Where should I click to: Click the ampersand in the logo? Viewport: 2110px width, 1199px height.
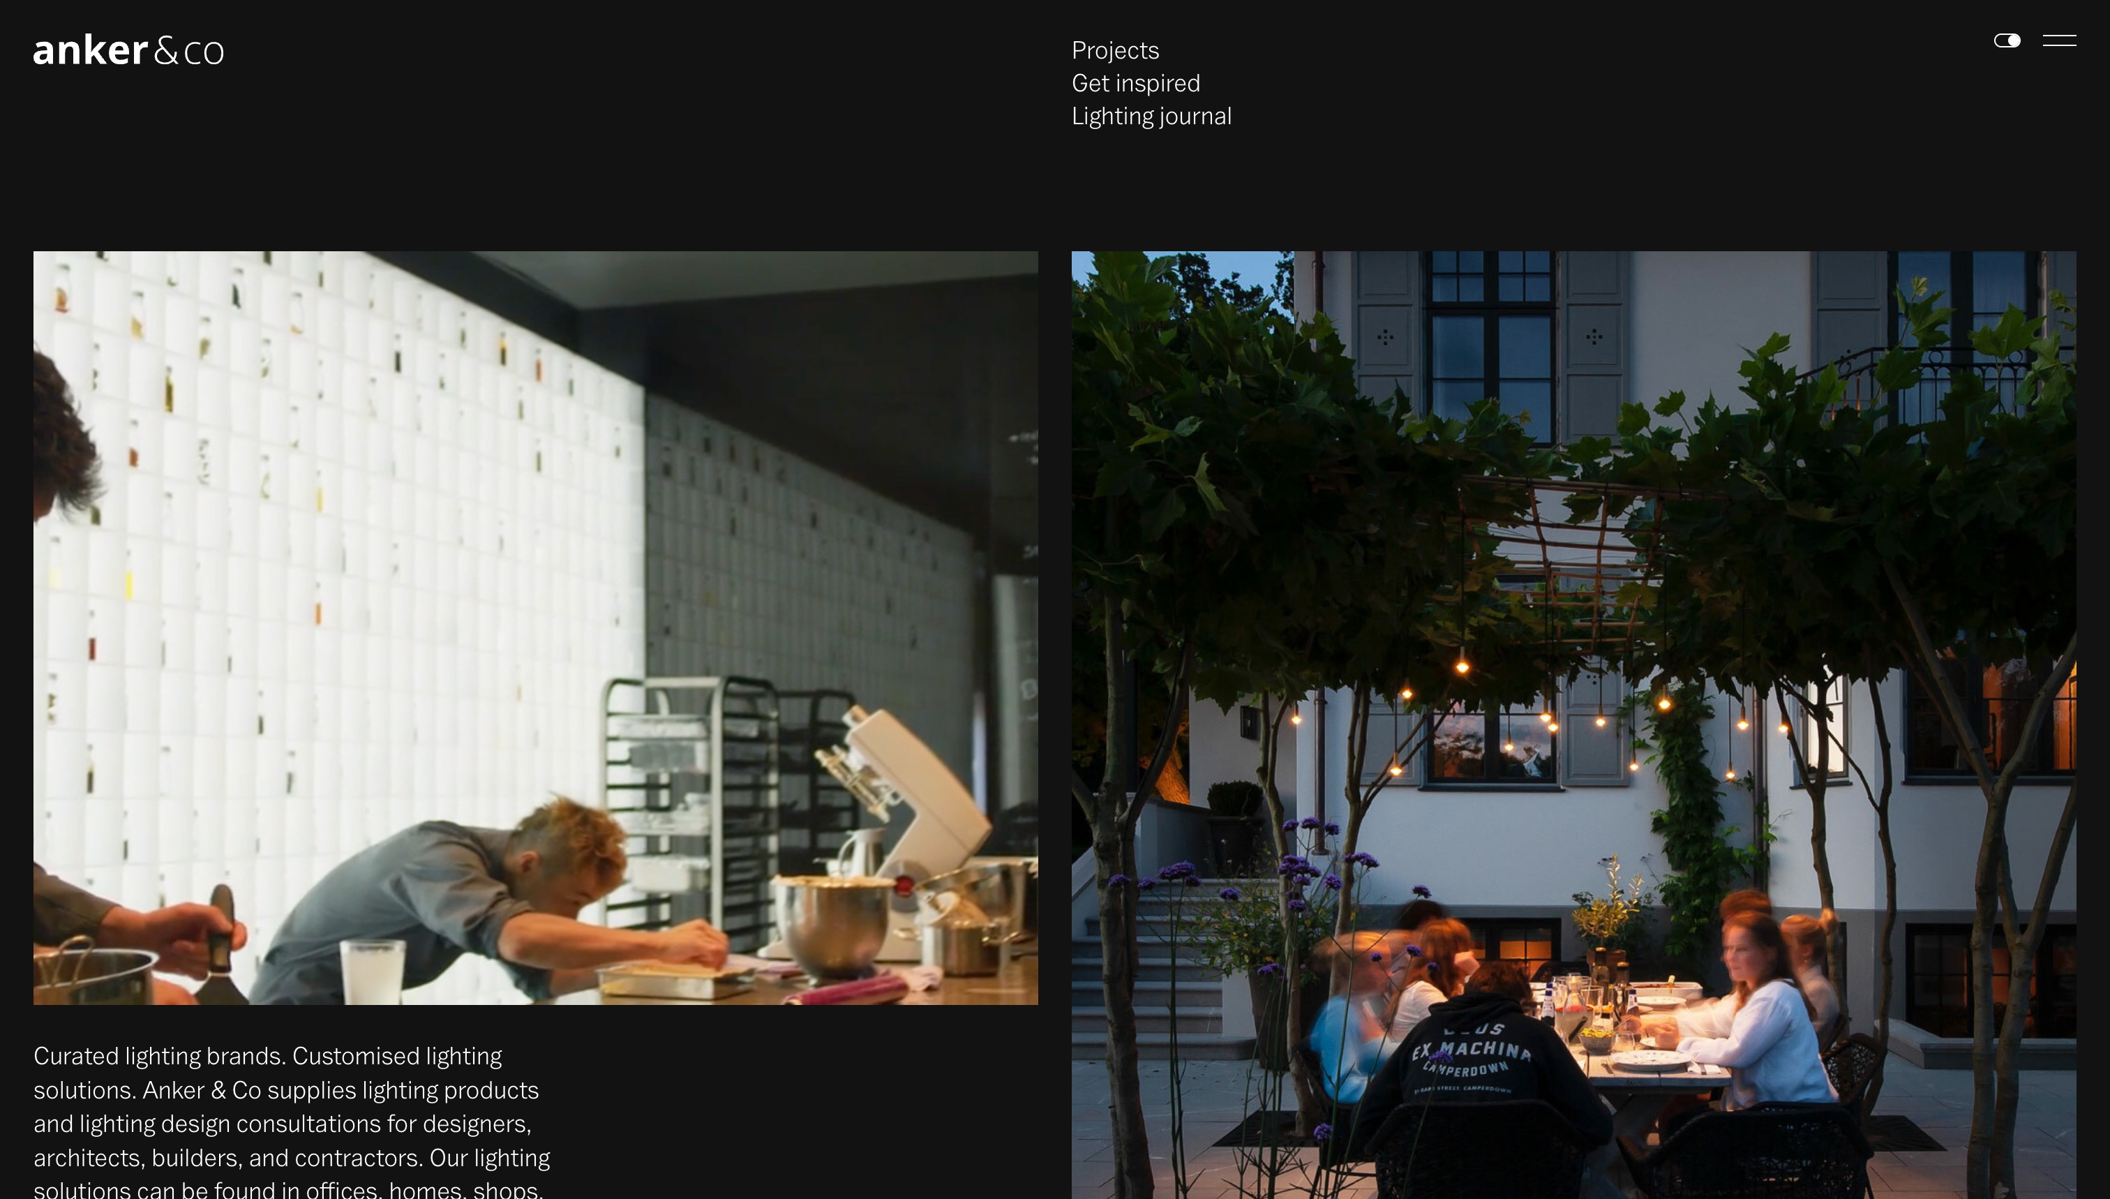(x=165, y=51)
